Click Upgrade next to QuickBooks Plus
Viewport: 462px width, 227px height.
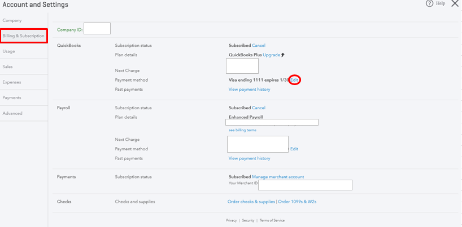[x=271, y=55]
